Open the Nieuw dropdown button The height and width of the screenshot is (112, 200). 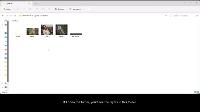tap(7, 9)
